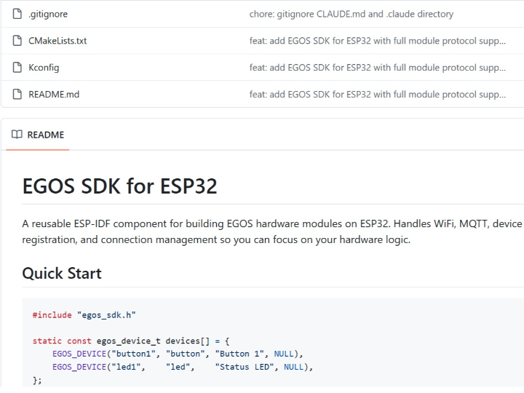Open the .gitignore file
524x393 pixels.
pos(47,14)
